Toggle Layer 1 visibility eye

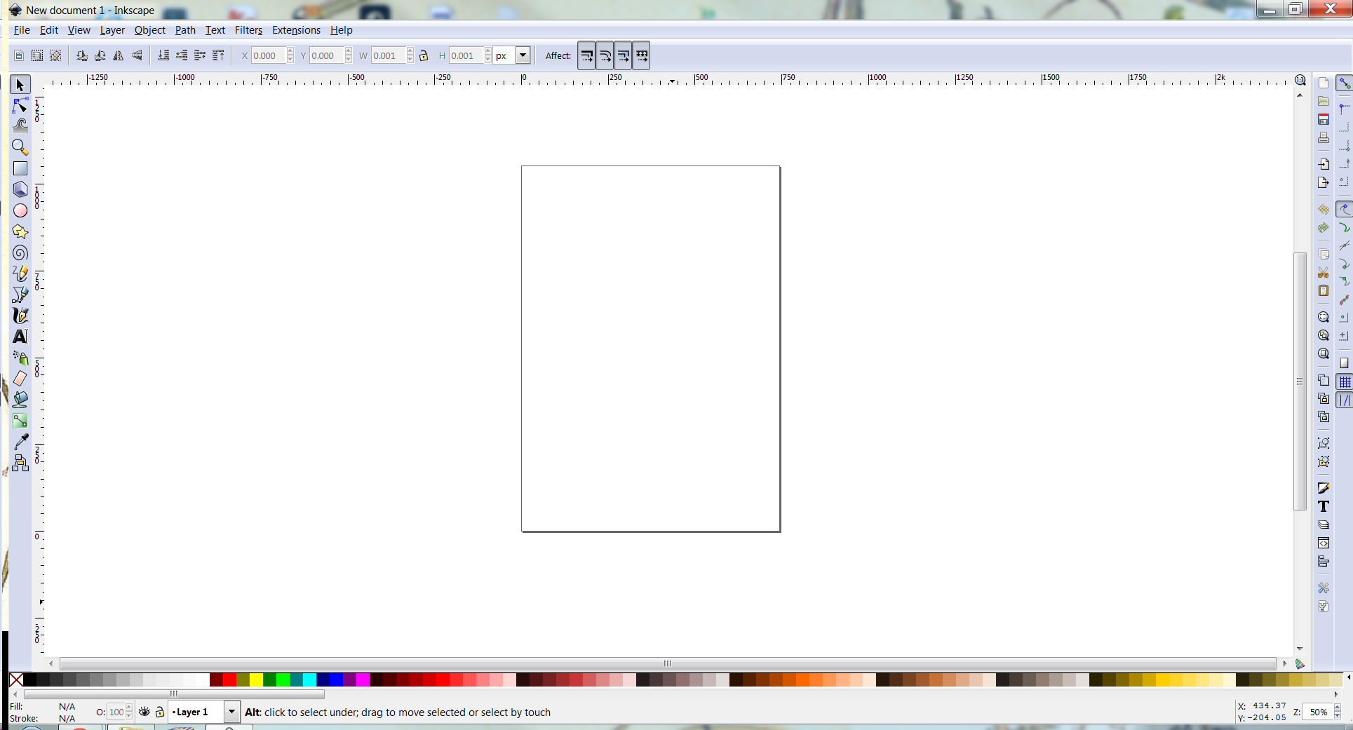click(x=144, y=712)
